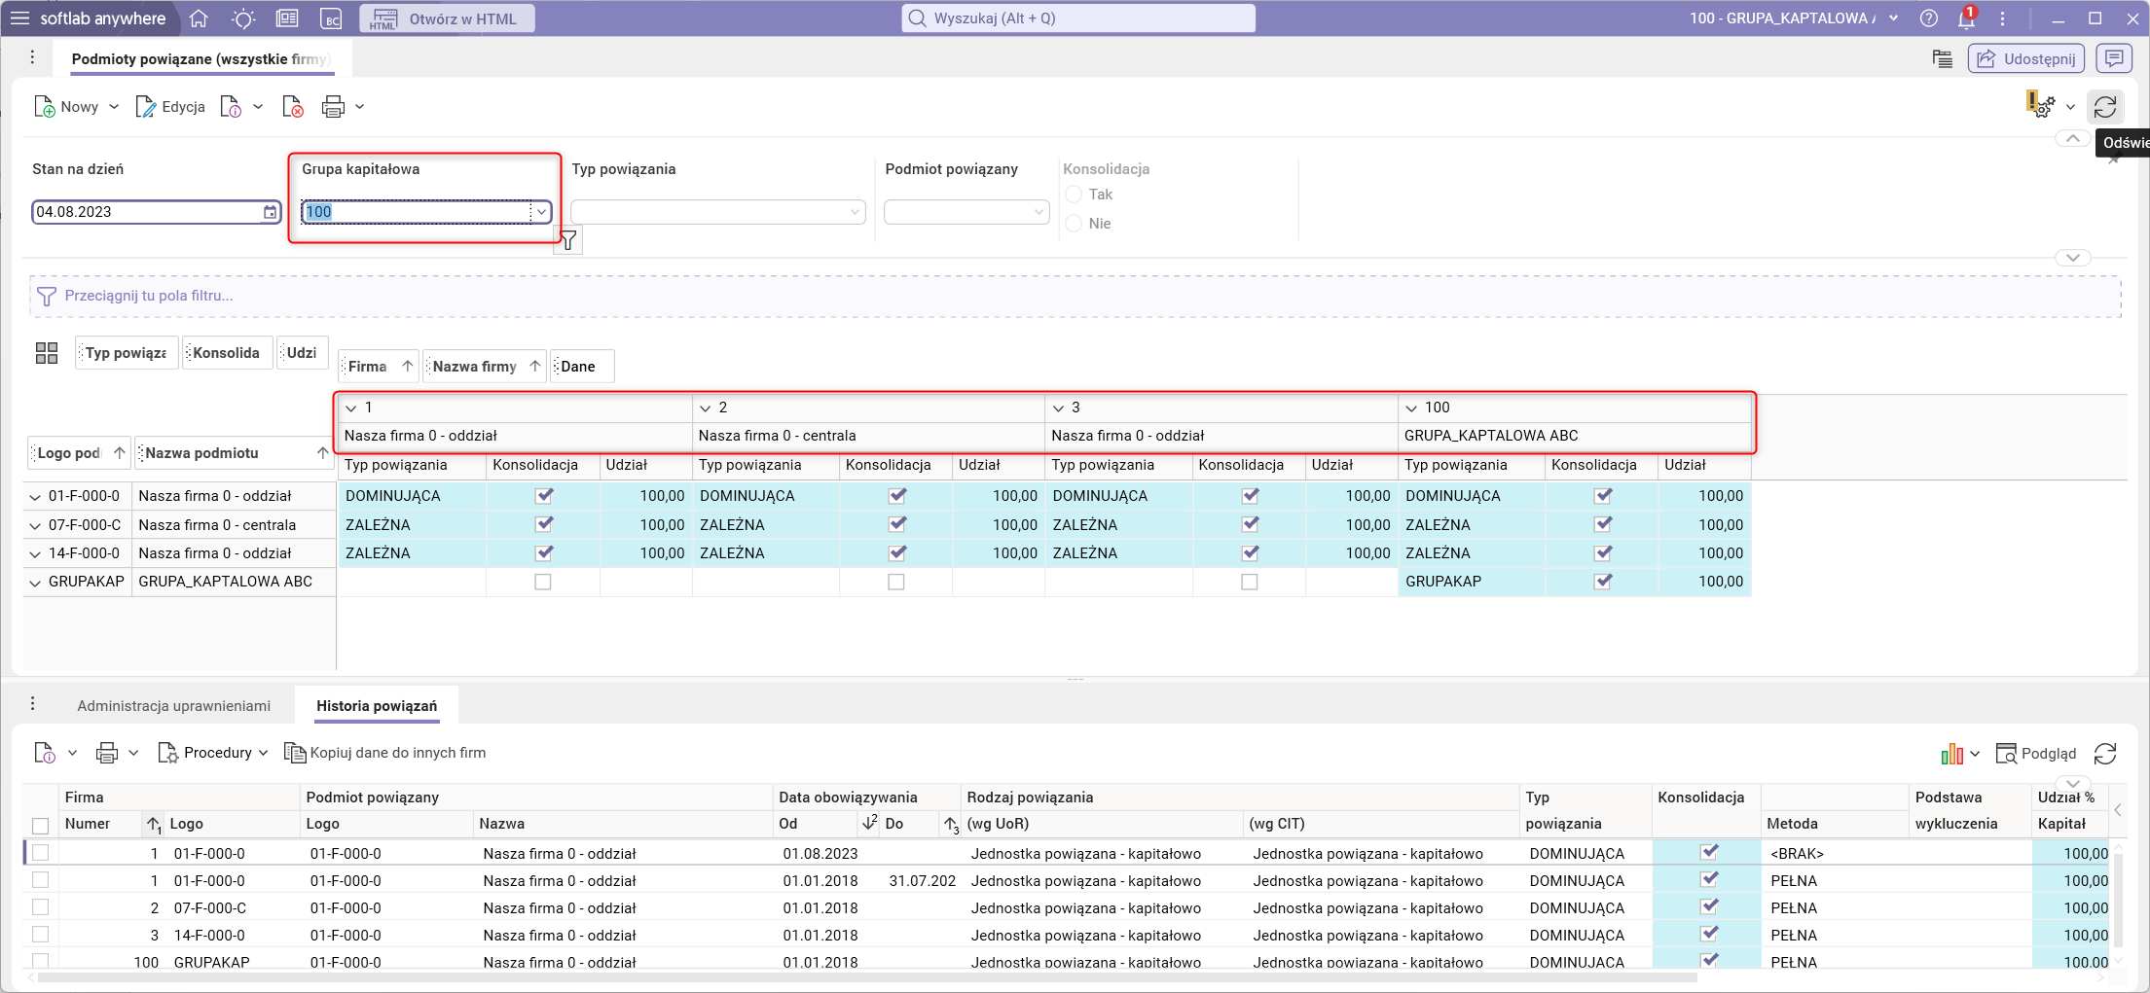2150x993 pixels.
Task: Open the help question mark icon
Action: 1928,18
